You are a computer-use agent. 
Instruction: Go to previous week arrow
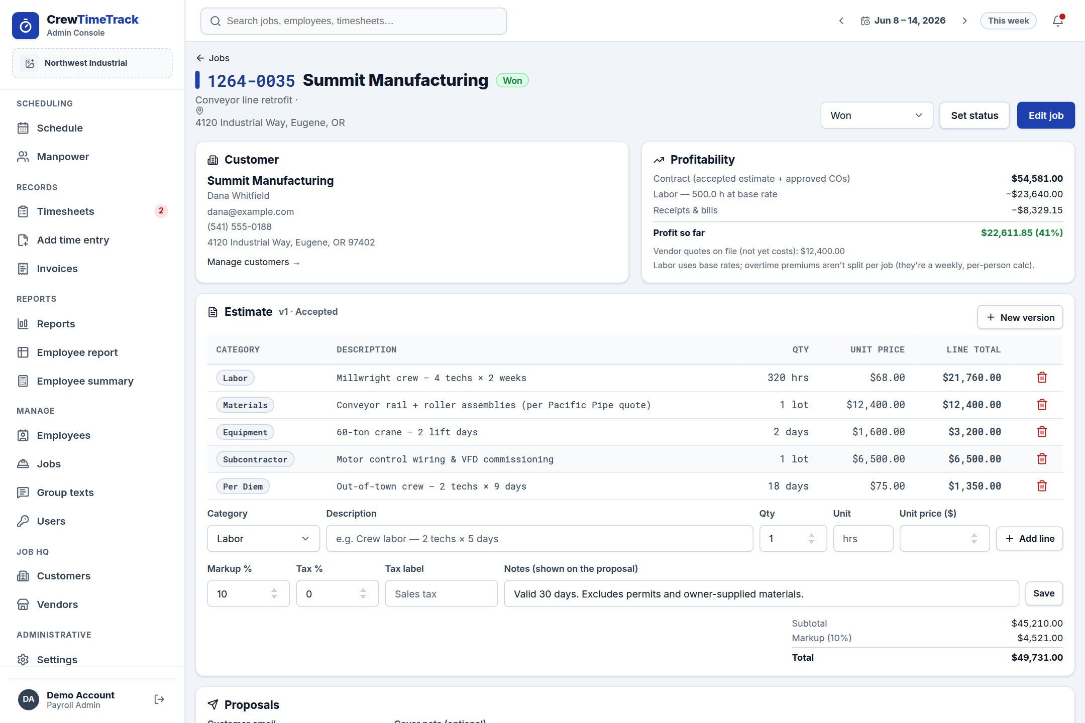[841, 21]
